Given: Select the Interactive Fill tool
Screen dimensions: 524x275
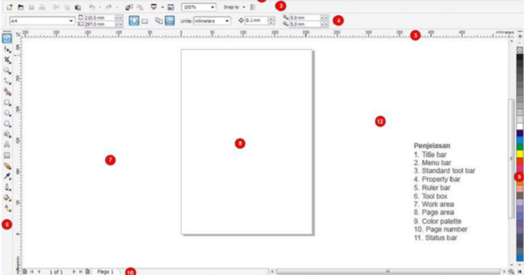Looking at the screenshot, I should (7, 209).
